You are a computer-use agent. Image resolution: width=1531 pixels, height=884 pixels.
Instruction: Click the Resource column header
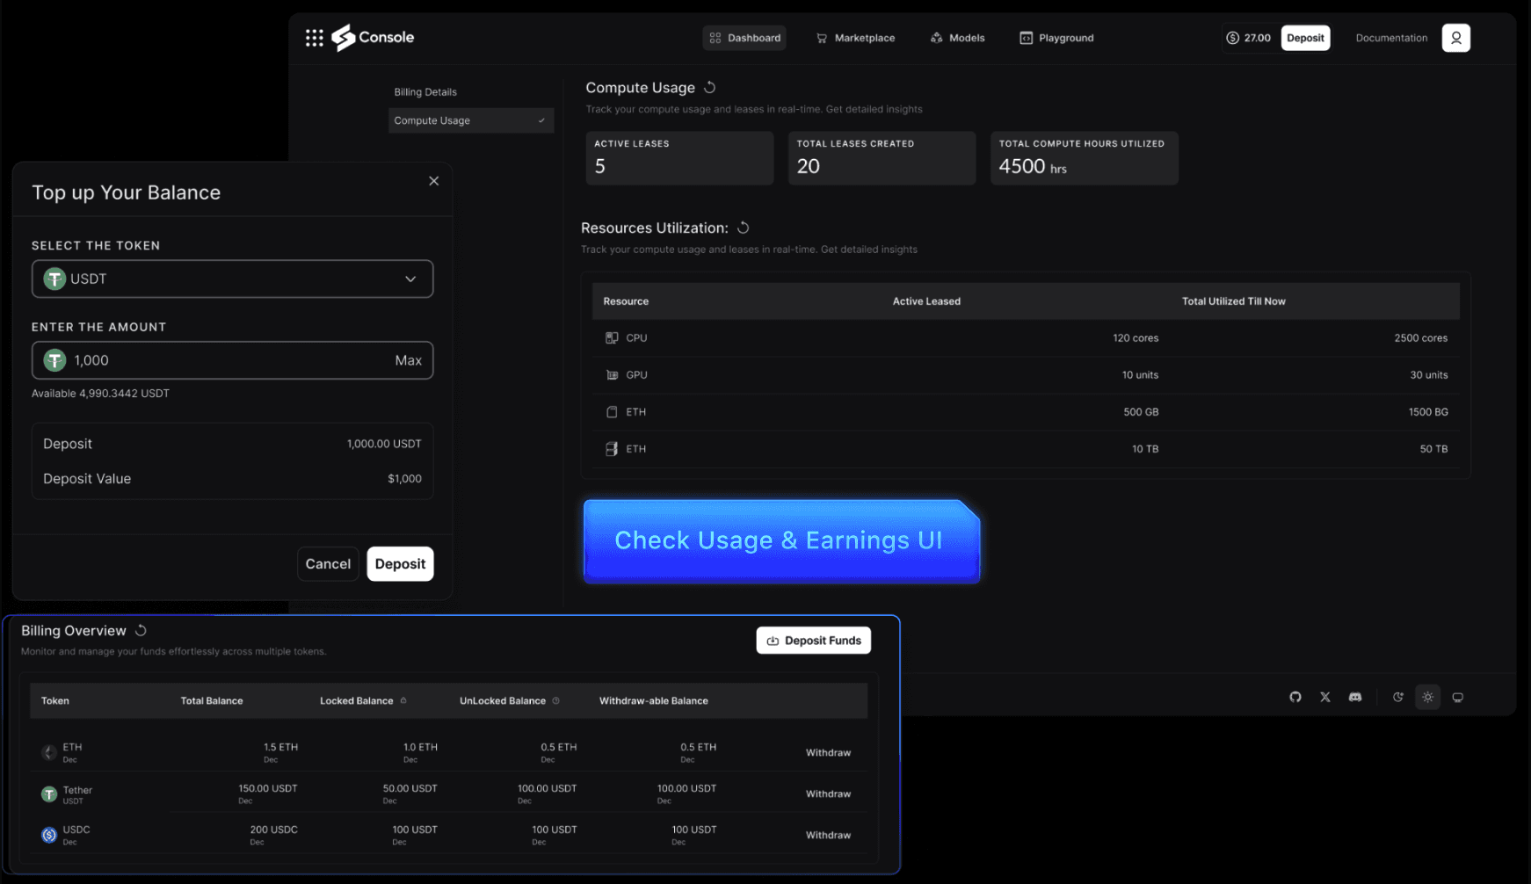(x=626, y=301)
